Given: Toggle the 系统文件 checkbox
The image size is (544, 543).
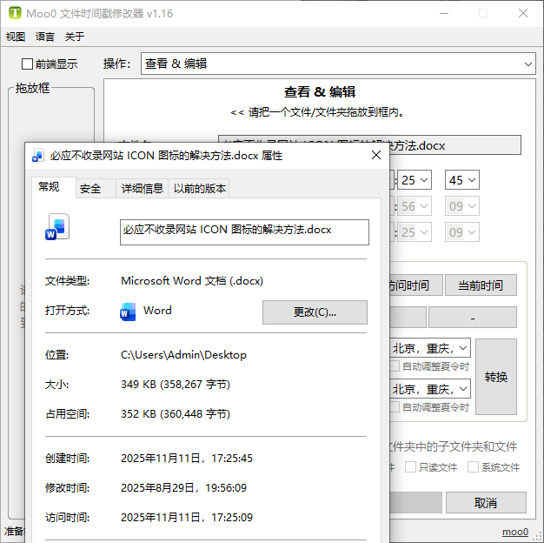Looking at the screenshot, I should 473,467.
